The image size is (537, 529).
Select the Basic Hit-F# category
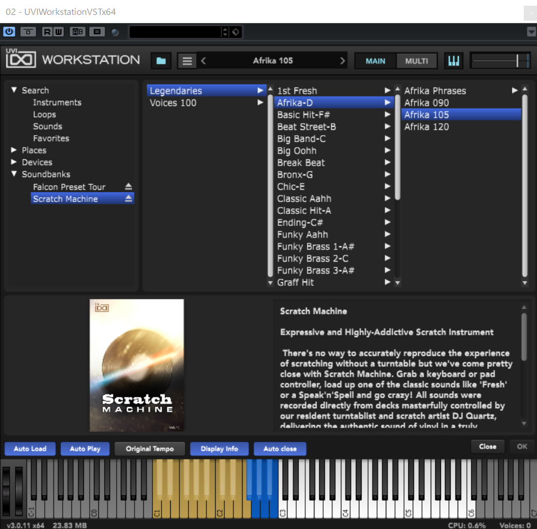(x=334, y=114)
